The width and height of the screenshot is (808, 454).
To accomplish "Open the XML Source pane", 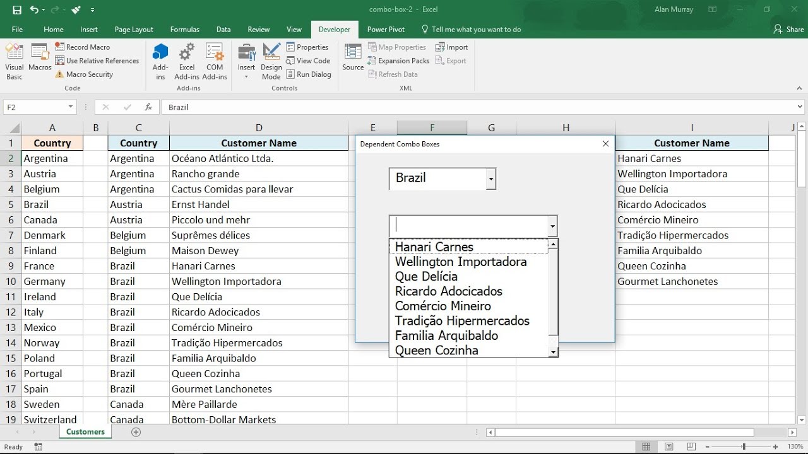I will coord(352,60).
